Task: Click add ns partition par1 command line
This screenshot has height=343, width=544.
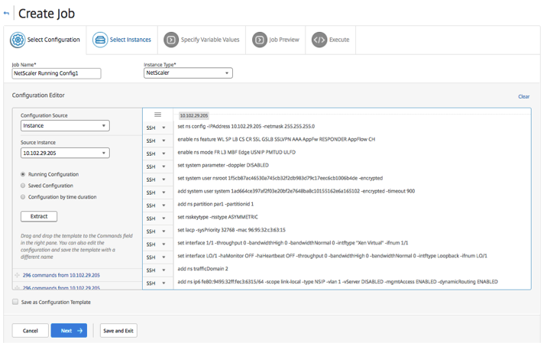Action: tap(215, 204)
